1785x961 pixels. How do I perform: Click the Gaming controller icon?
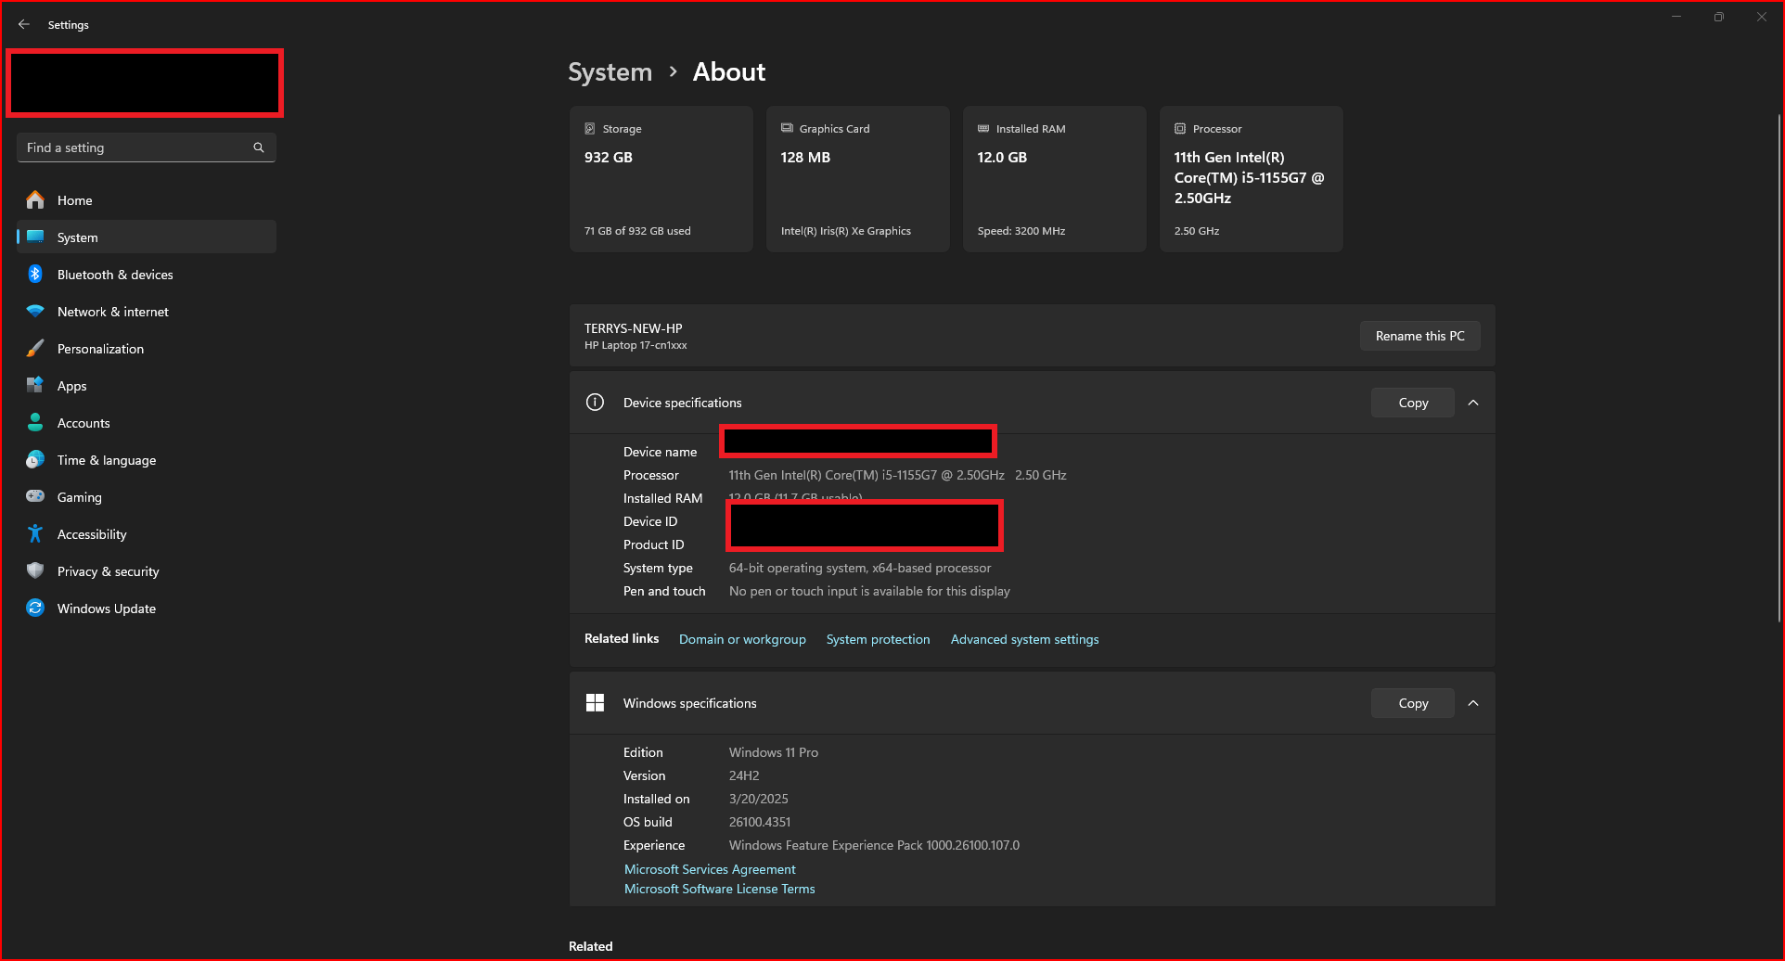[x=35, y=496]
